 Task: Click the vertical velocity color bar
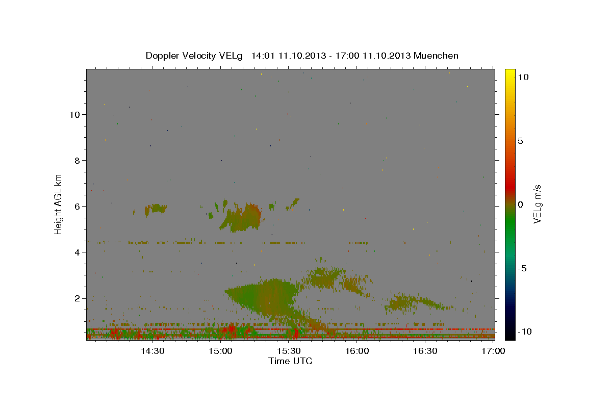click(x=510, y=204)
